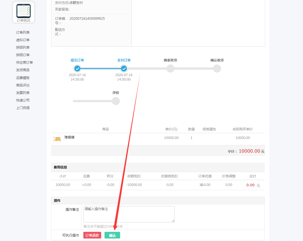
Task: Click the 确认收货 step circle
Action: coord(217,68)
